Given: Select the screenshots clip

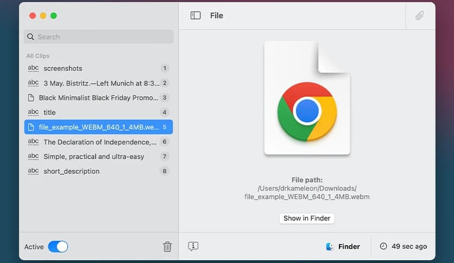Looking at the screenshot, I should [99, 68].
